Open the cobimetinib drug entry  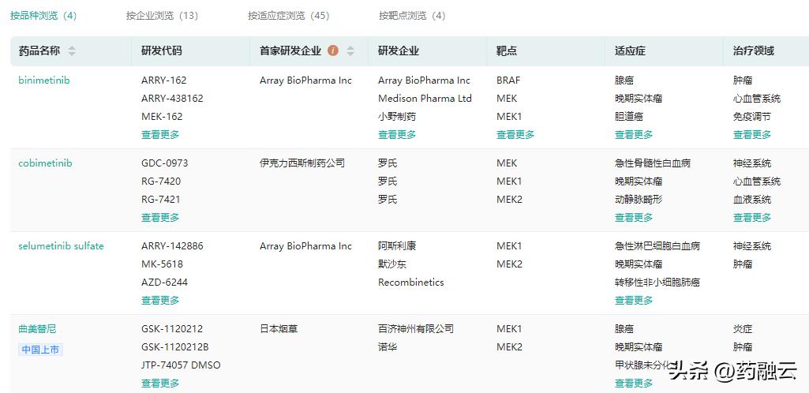45,163
